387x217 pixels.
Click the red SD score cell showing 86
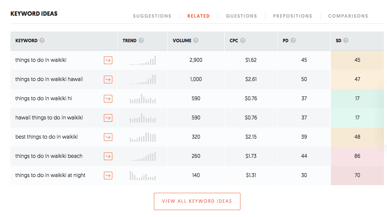point(357,156)
